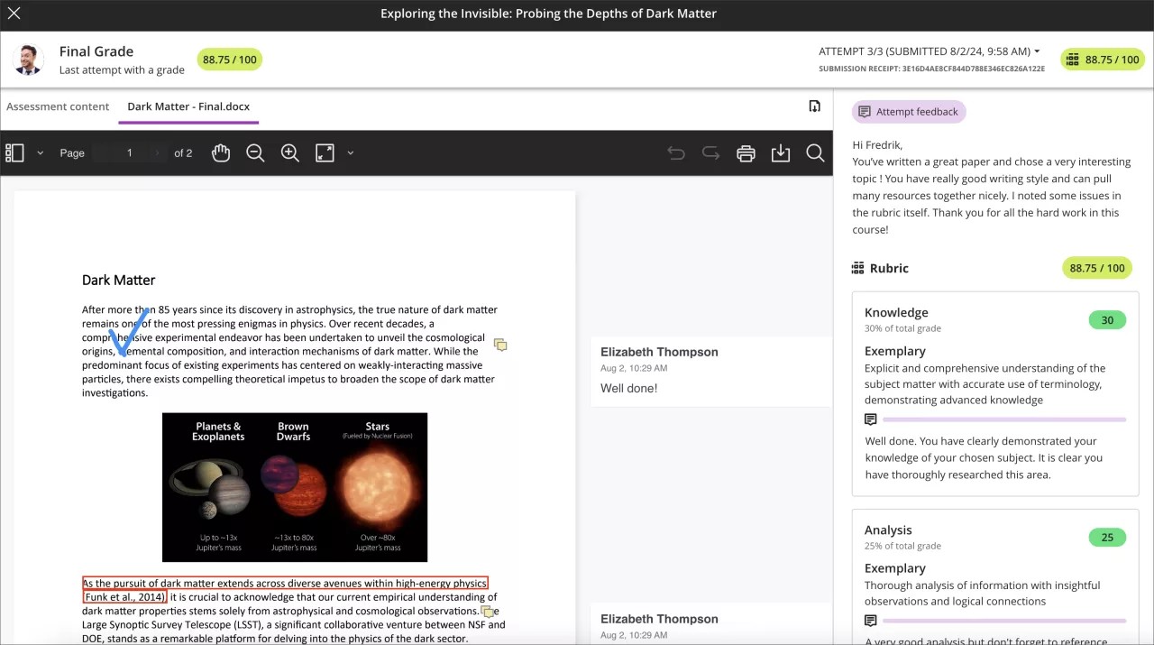Zoom out of the document

(x=255, y=152)
